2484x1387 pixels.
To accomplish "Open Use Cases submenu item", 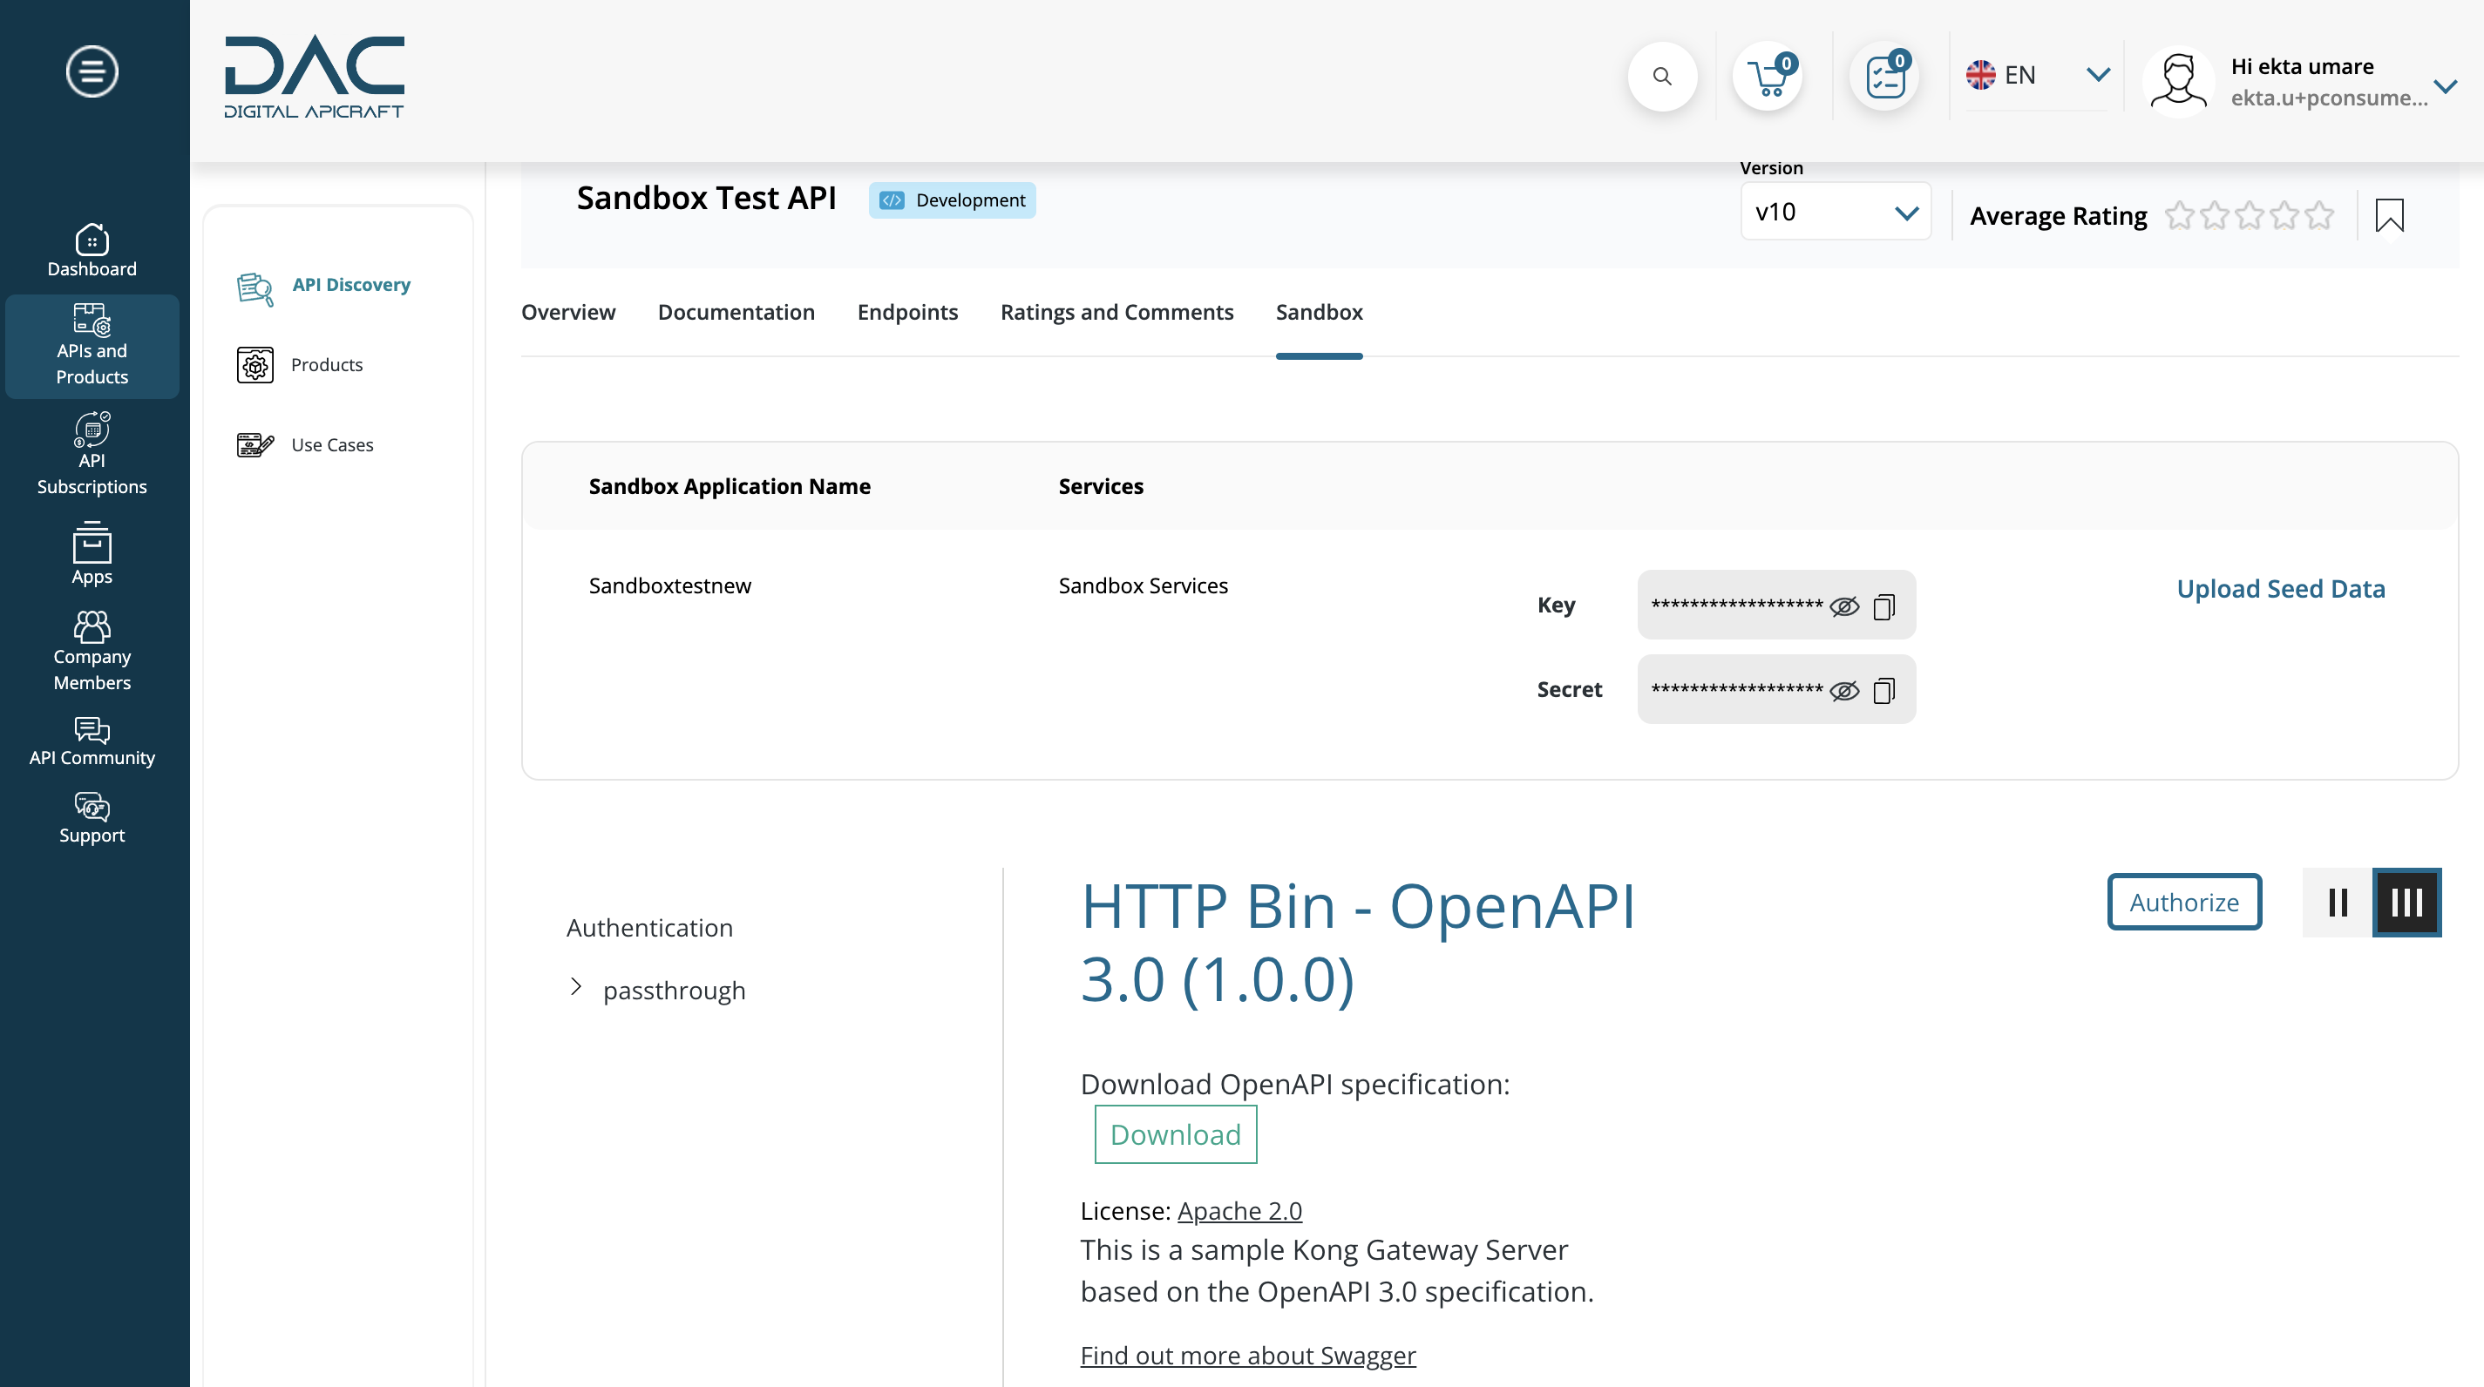I will (332, 444).
